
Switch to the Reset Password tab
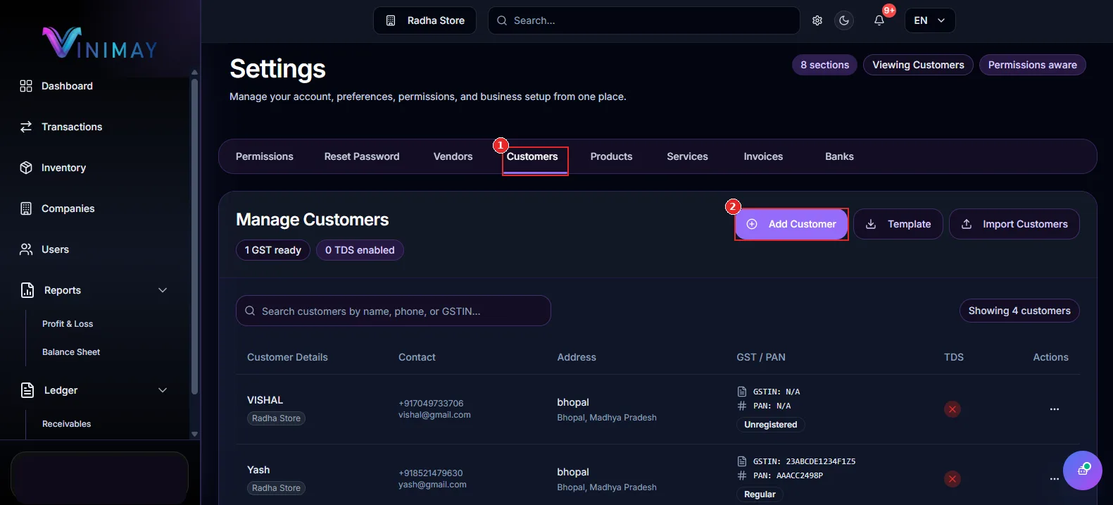tap(362, 156)
